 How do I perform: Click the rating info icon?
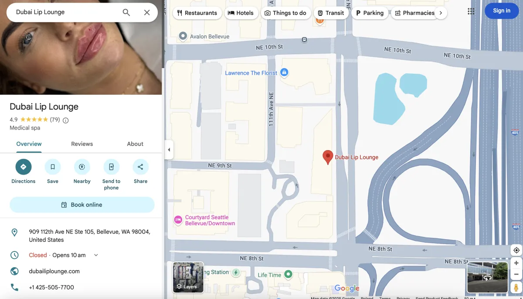pos(66,120)
